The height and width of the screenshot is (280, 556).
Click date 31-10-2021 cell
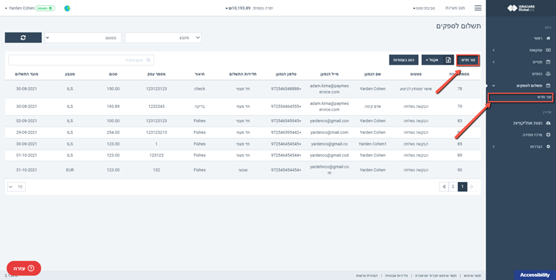click(27, 170)
